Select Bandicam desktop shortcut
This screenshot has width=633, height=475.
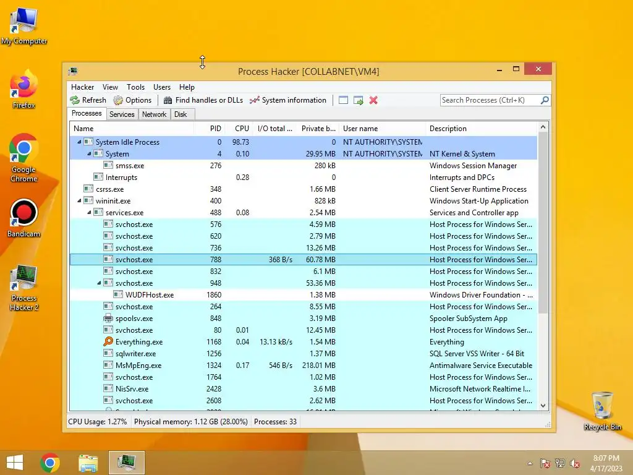[23, 218]
